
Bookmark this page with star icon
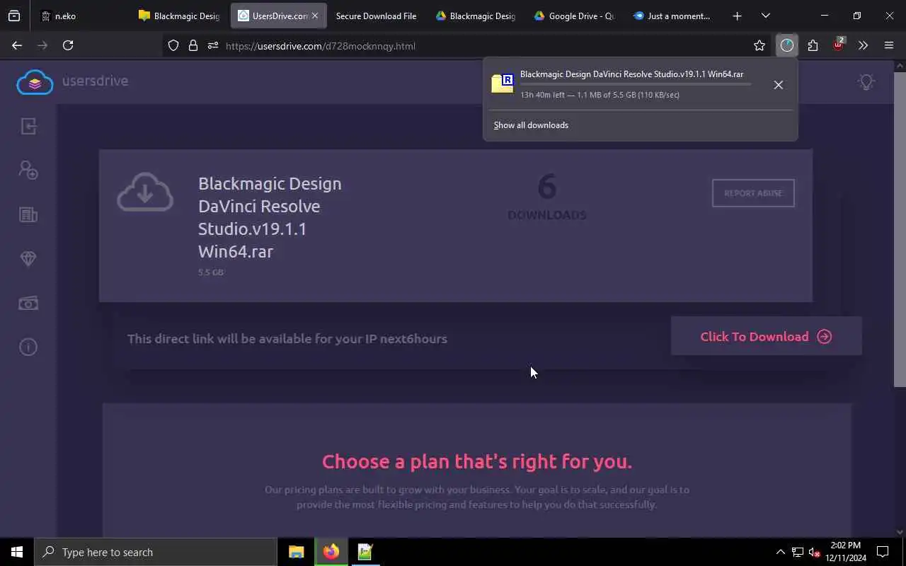point(759,45)
